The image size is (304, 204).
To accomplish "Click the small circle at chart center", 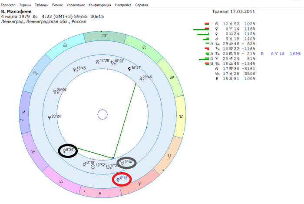I will 102,114.
